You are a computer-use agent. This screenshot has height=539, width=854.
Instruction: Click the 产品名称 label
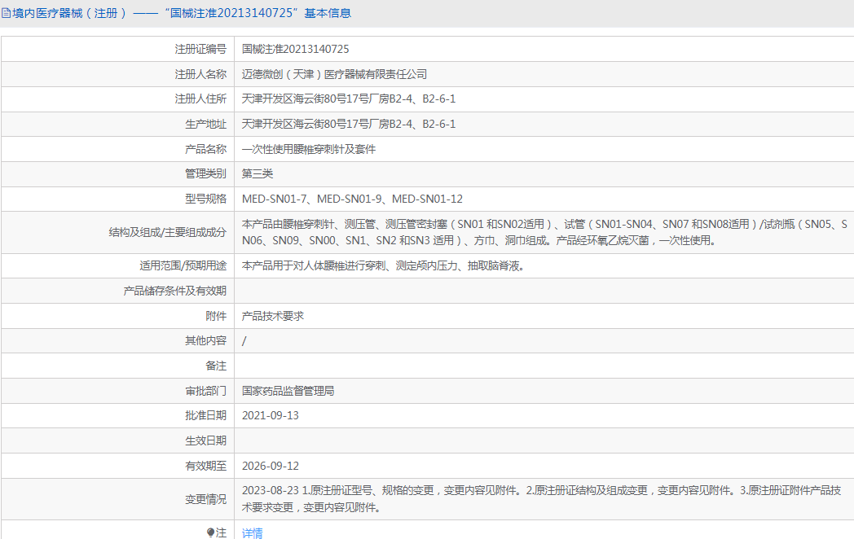(205, 149)
